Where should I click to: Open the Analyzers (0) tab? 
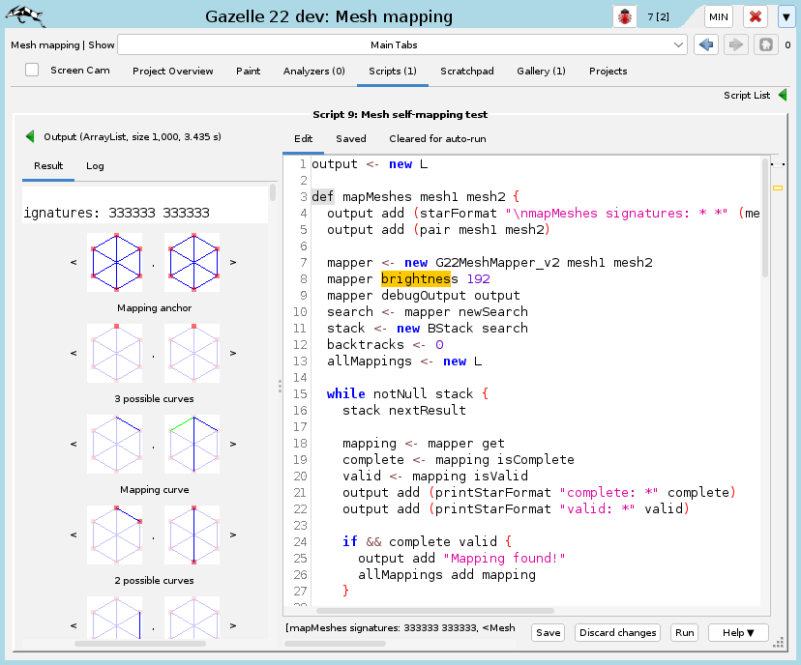pyautogui.click(x=313, y=72)
